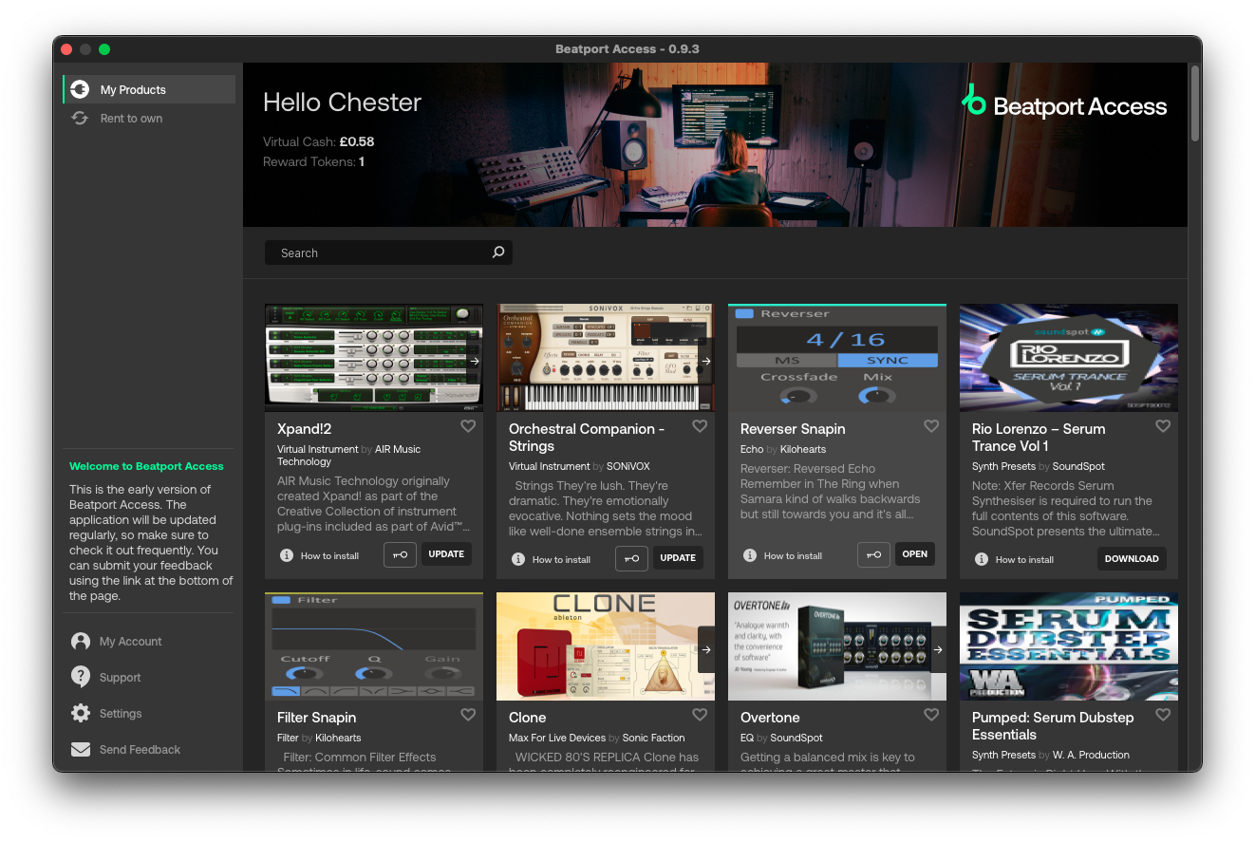
Task: Click Reverser Snapin info icon
Action: 750,555
